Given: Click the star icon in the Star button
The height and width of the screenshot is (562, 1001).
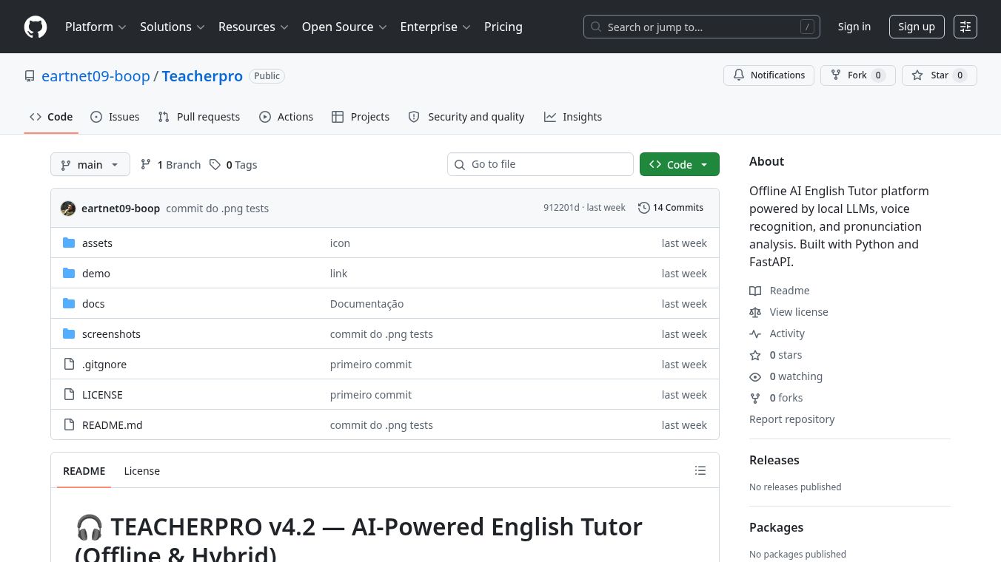Looking at the screenshot, I should click(x=917, y=75).
